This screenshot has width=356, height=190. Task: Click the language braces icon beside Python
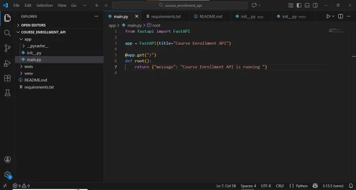292,186
